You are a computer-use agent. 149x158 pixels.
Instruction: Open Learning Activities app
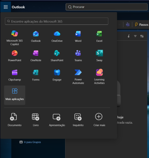tap(99, 77)
